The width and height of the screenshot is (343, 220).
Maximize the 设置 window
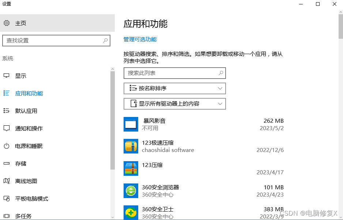318,4
